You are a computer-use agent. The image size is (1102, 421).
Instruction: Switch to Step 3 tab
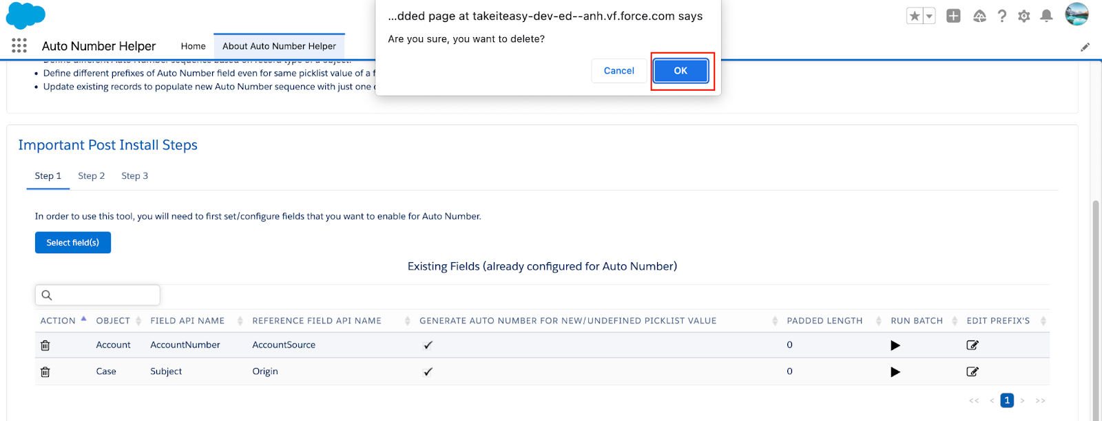(135, 176)
